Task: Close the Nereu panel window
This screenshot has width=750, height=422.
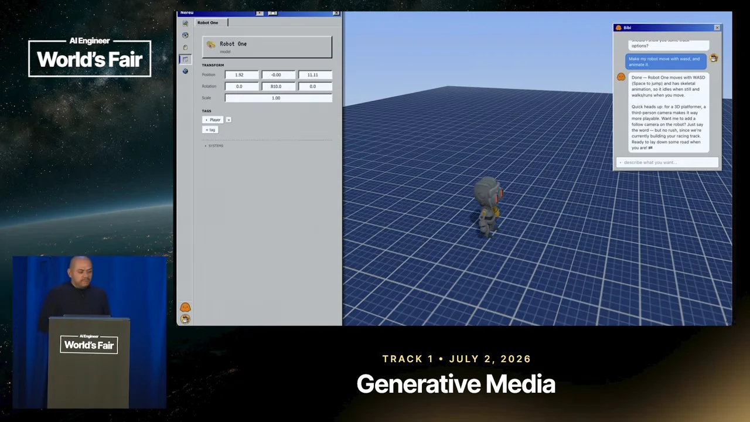Action: [336, 13]
